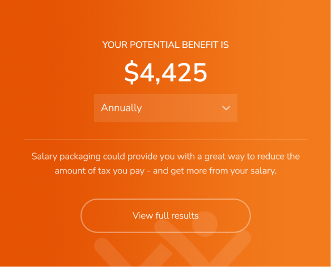Click the word 'results' on the outlined button
The image size is (331, 267).
[x=185, y=215]
